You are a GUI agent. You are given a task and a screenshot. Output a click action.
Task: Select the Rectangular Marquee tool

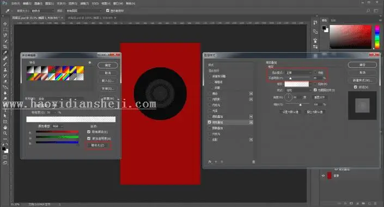[5, 29]
